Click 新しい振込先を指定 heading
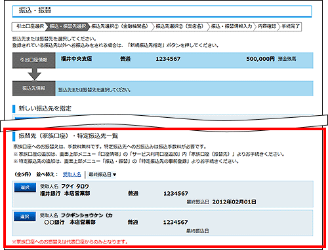 click(x=45, y=108)
